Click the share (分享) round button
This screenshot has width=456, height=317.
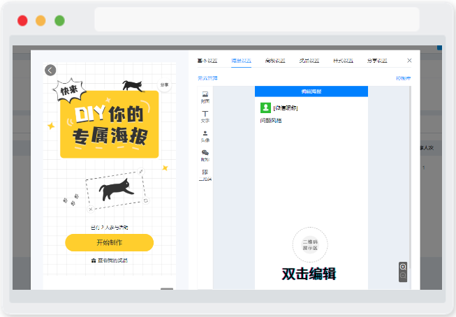[164, 84]
